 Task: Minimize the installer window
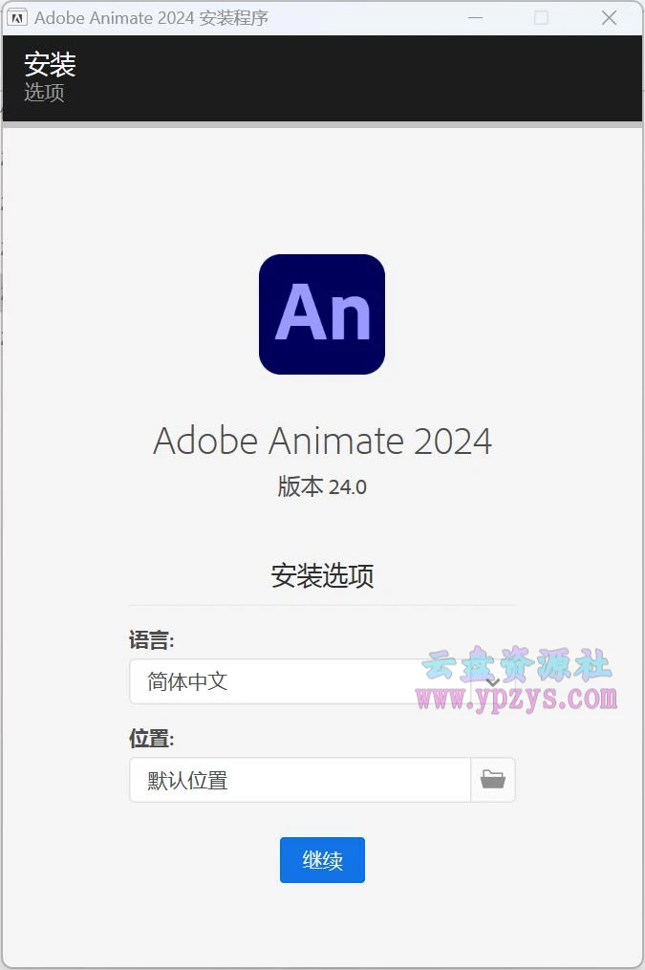tap(475, 18)
